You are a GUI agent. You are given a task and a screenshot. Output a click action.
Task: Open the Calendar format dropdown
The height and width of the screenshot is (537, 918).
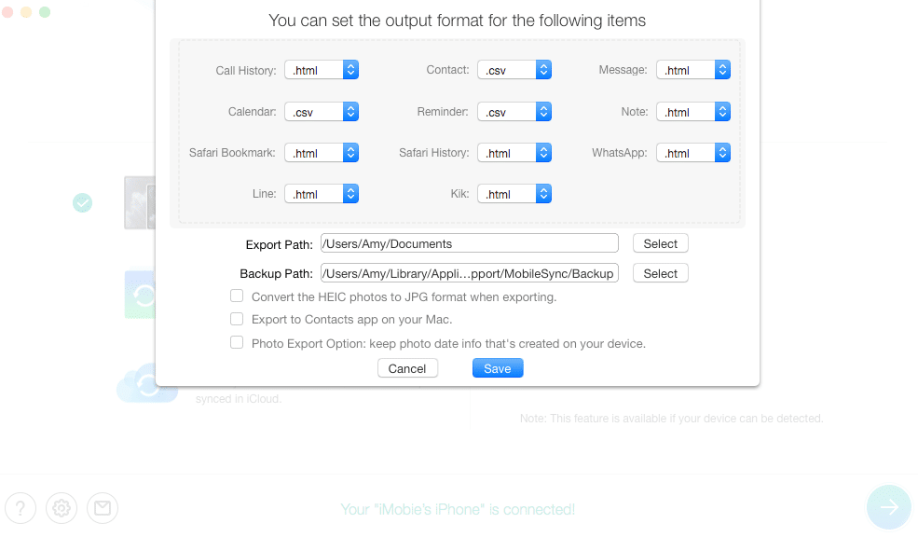(322, 112)
